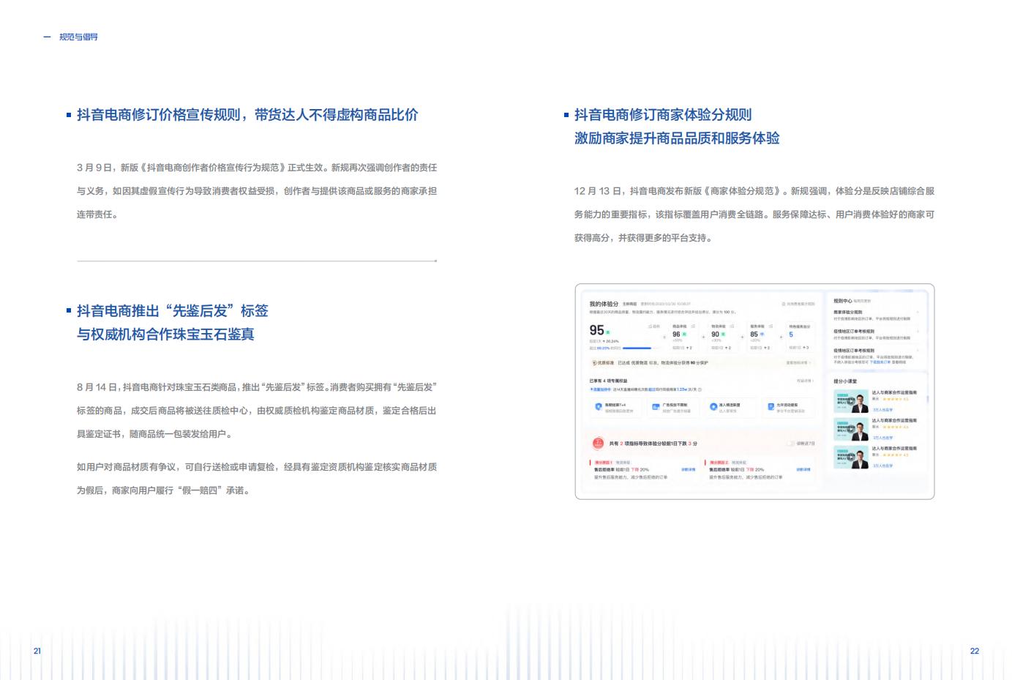Play the first 达人与商家合作运营指南 video thumbnail
1012x680 pixels.
click(851, 401)
